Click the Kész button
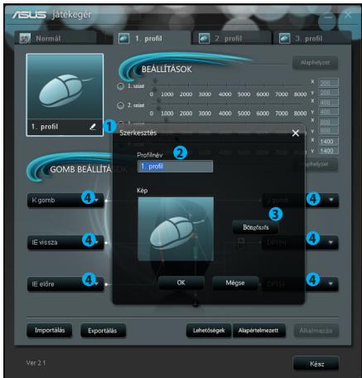Viewport: 362px width, 378px height. pyautogui.click(x=316, y=364)
